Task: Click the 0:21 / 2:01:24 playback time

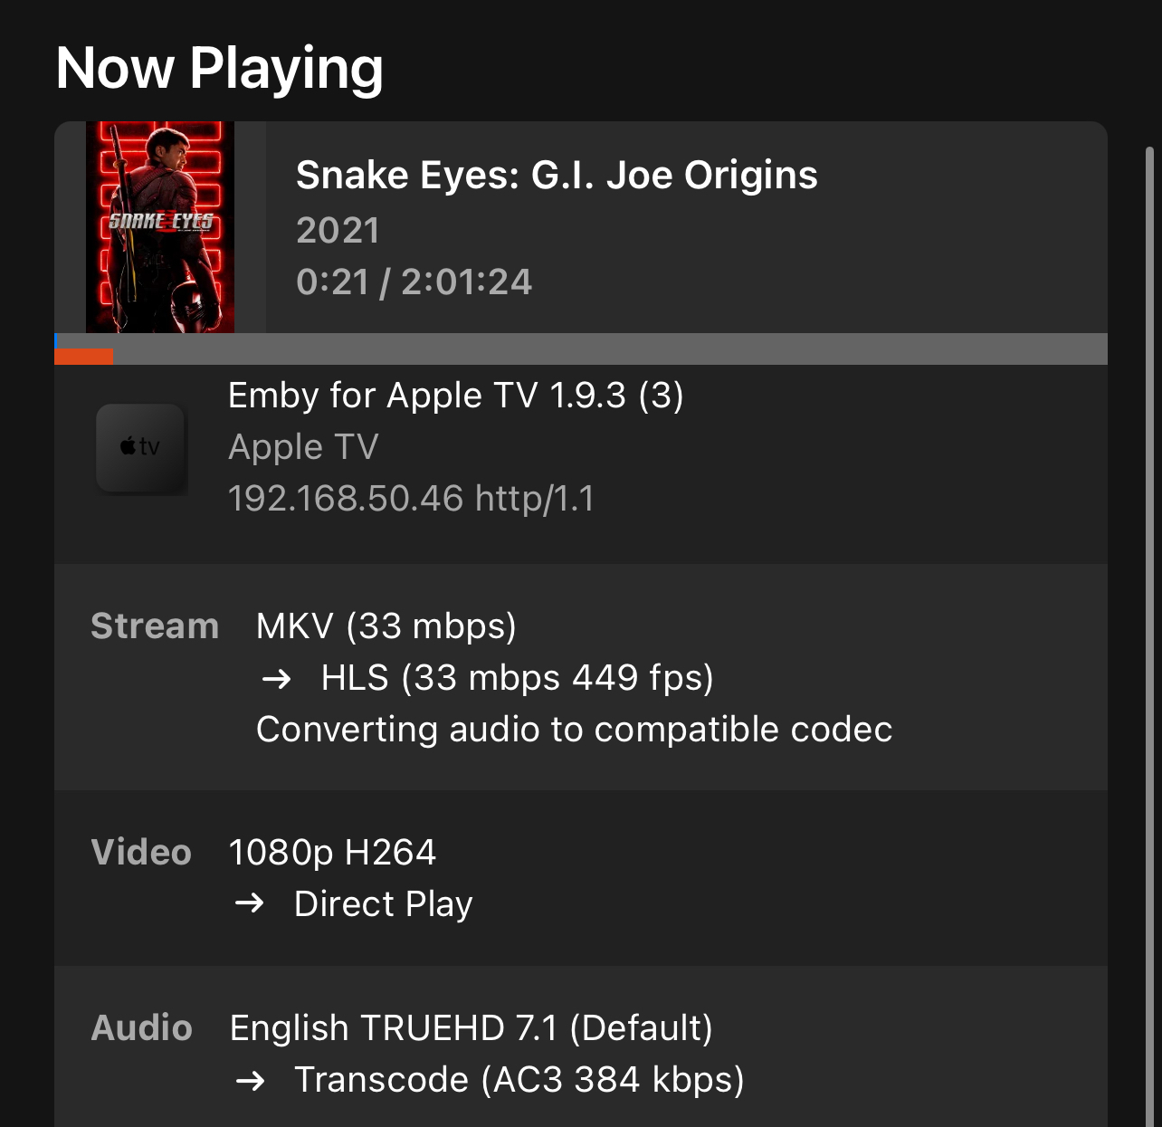Action: point(414,282)
